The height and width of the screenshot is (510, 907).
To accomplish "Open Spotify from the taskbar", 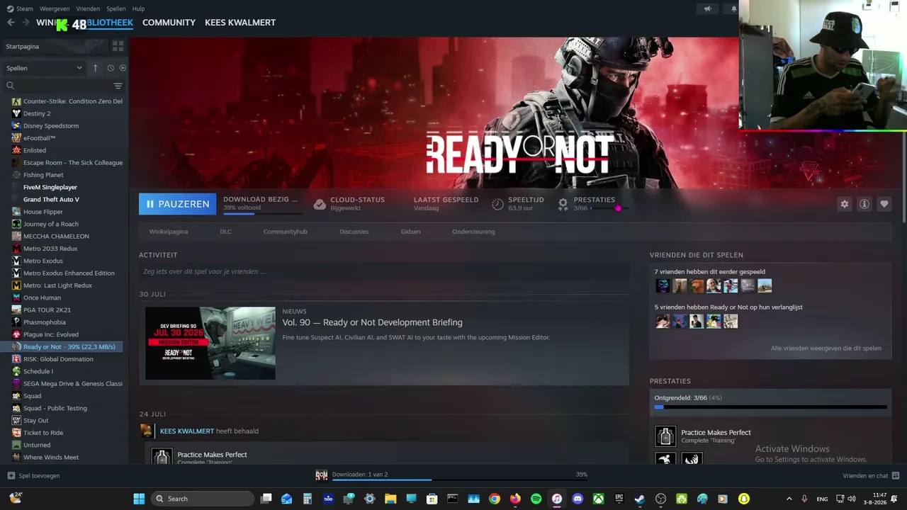I will click(536, 499).
